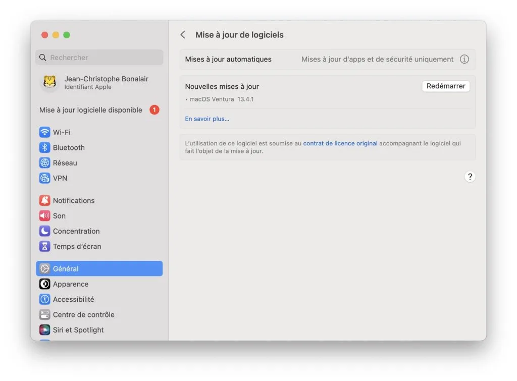
Task: Click the tiger avatar for Apple ID
Action: coord(50,82)
